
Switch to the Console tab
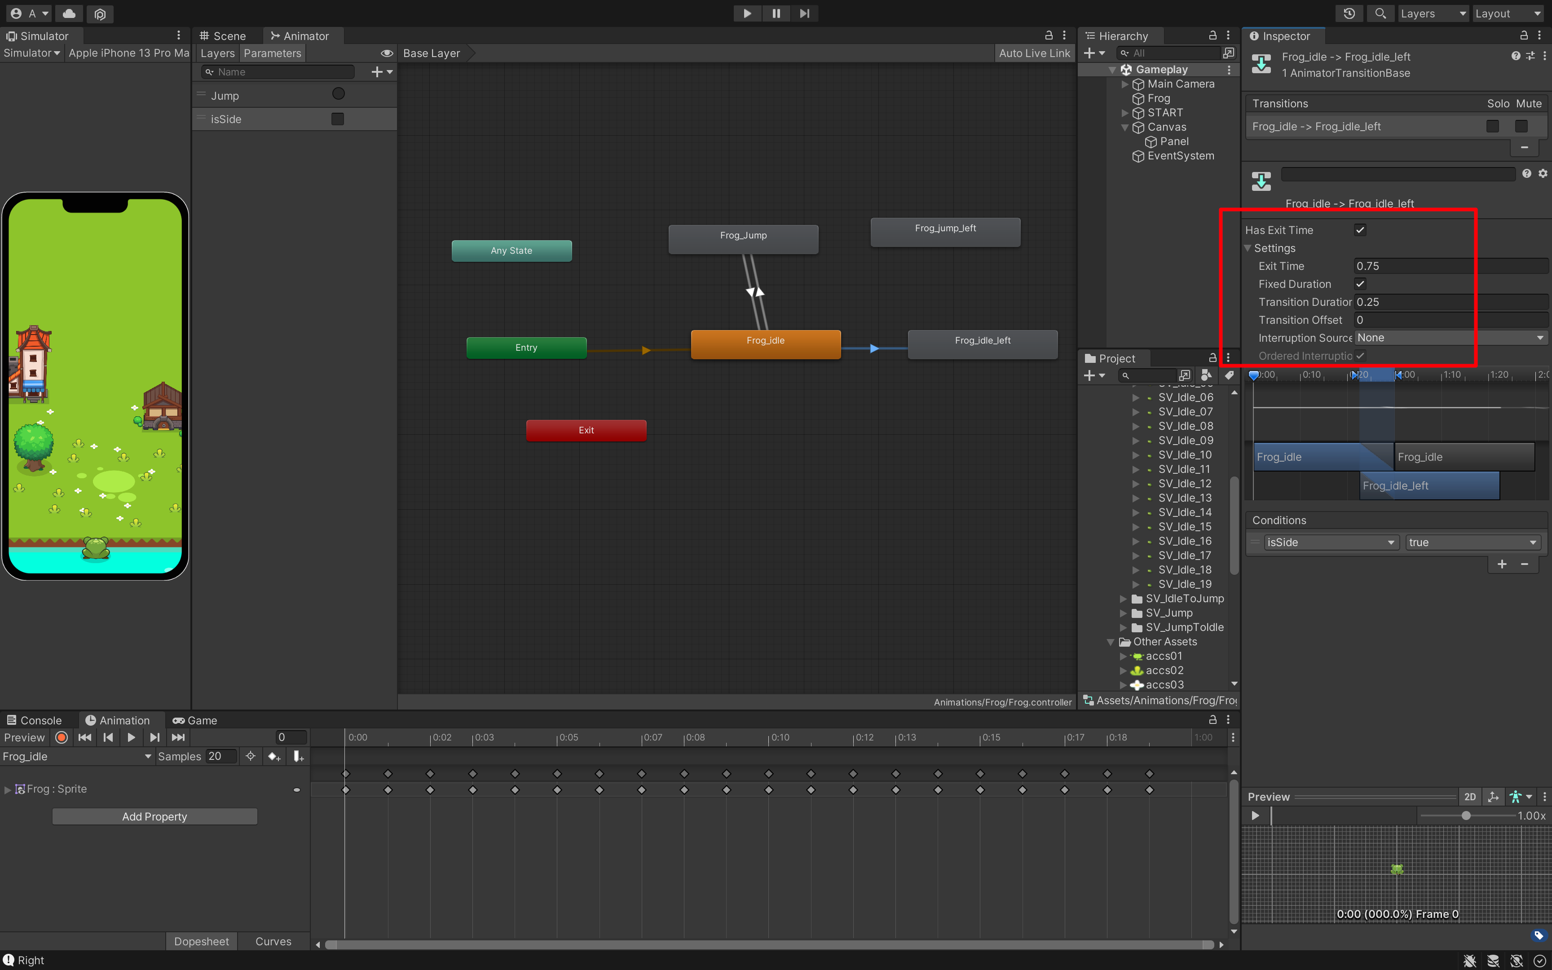click(35, 720)
